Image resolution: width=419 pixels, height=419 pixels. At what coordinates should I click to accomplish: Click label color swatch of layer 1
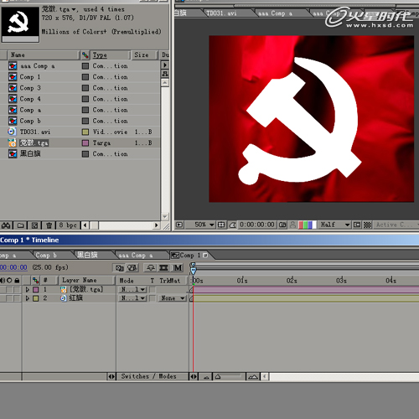[36, 289]
